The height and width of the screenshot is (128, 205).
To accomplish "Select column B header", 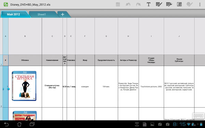I will pyautogui.click(x=25, y=36).
